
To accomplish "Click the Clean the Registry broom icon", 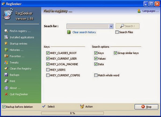I will [x=6, y=69].
